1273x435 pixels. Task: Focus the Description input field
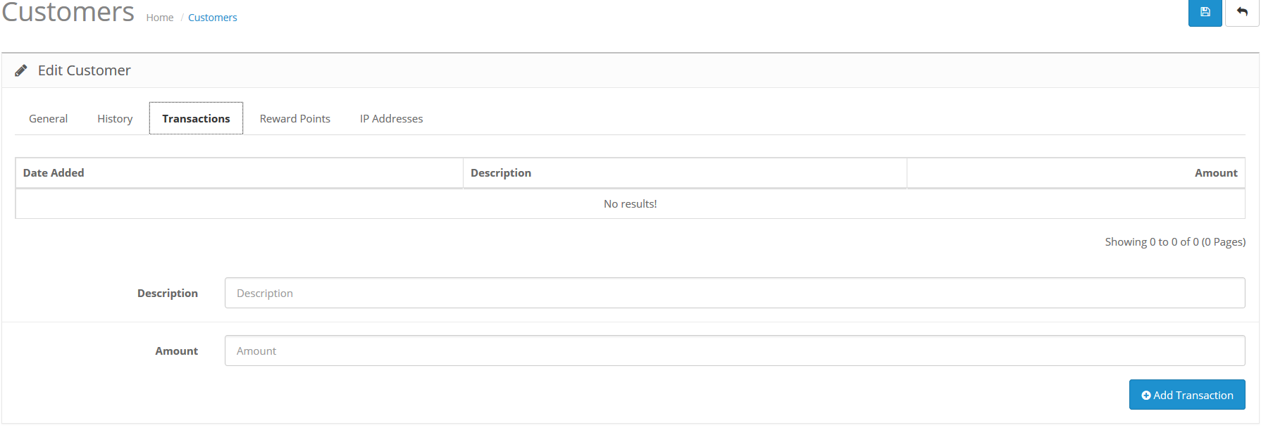pyautogui.click(x=735, y=293)
